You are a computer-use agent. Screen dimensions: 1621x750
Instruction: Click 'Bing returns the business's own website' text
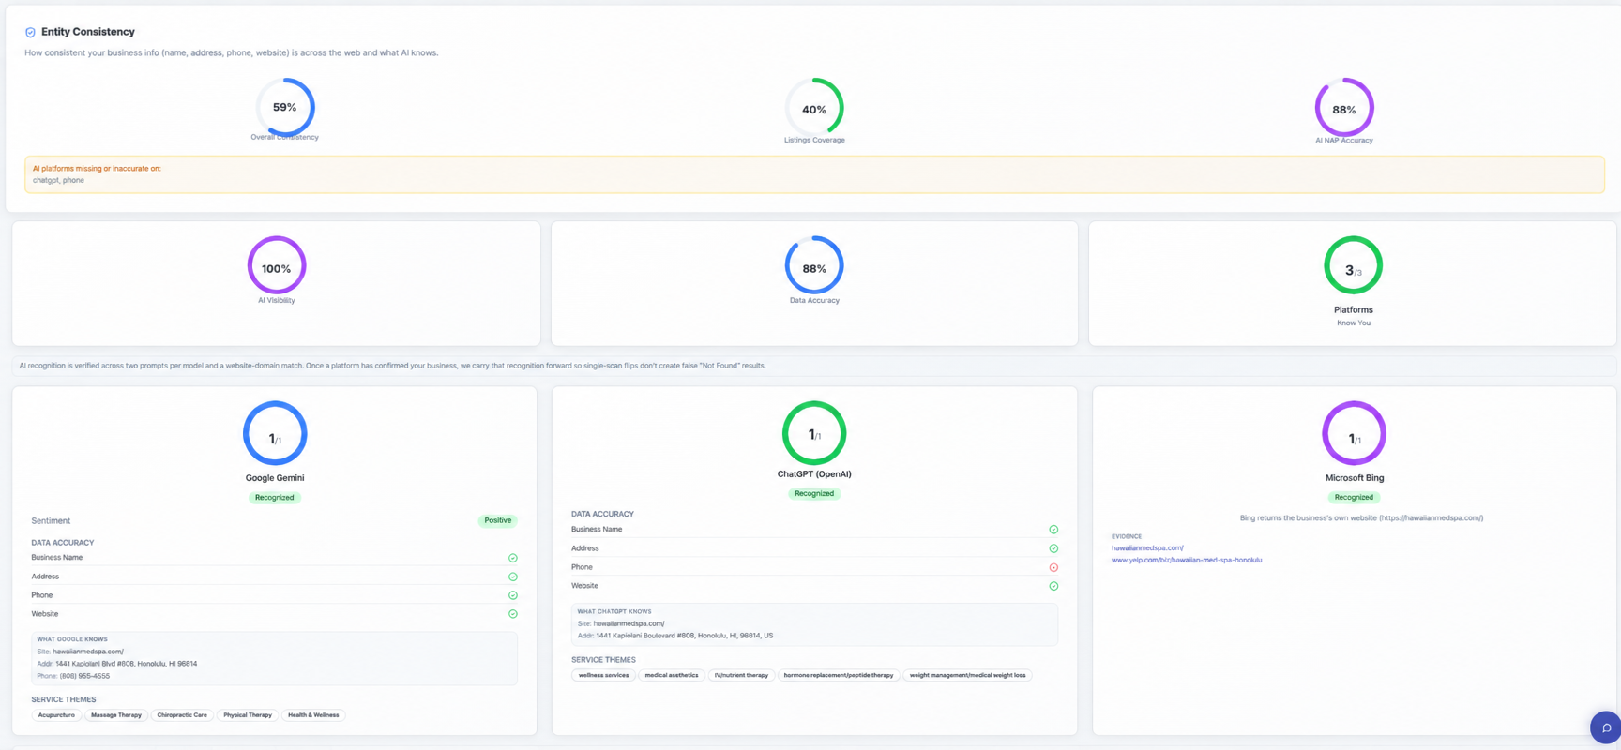click(1361, 517)
